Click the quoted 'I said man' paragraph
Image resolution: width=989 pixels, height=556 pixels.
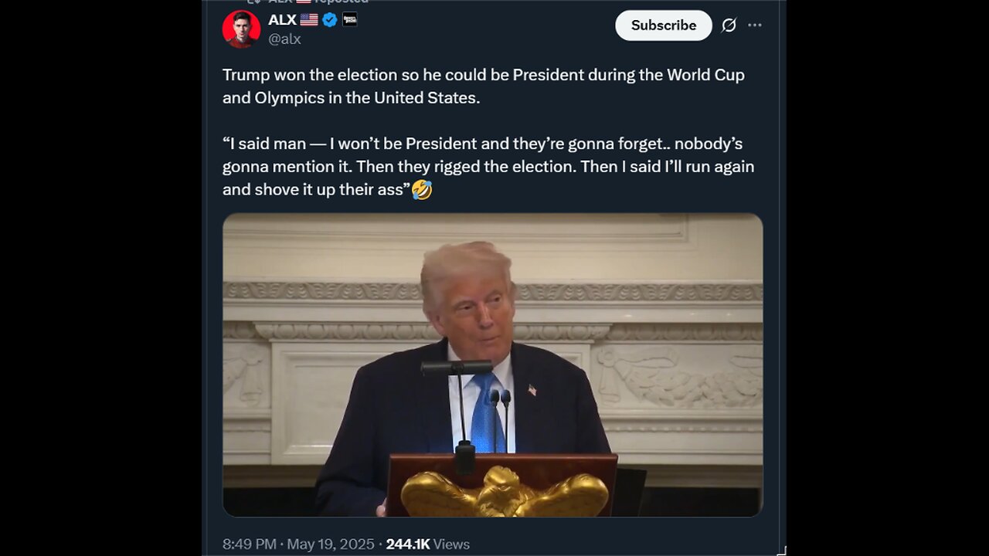(x=488, y=166)
